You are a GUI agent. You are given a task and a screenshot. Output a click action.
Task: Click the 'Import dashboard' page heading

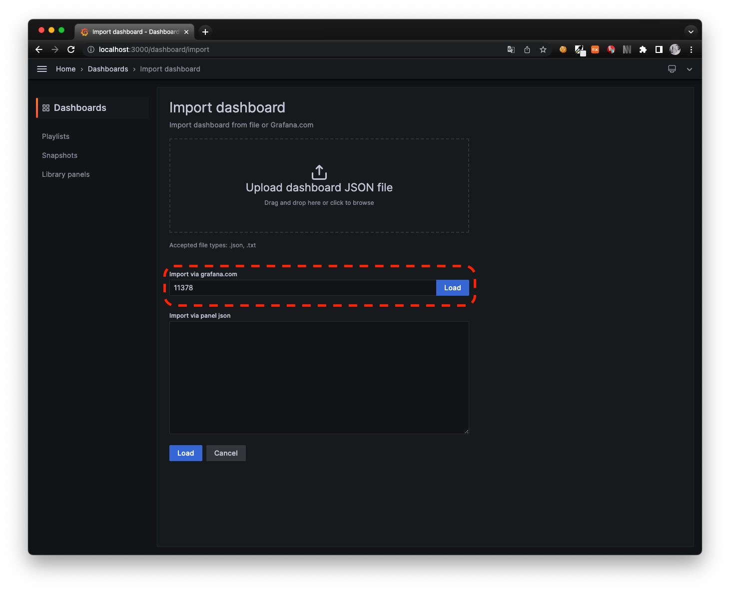(227, 107)
